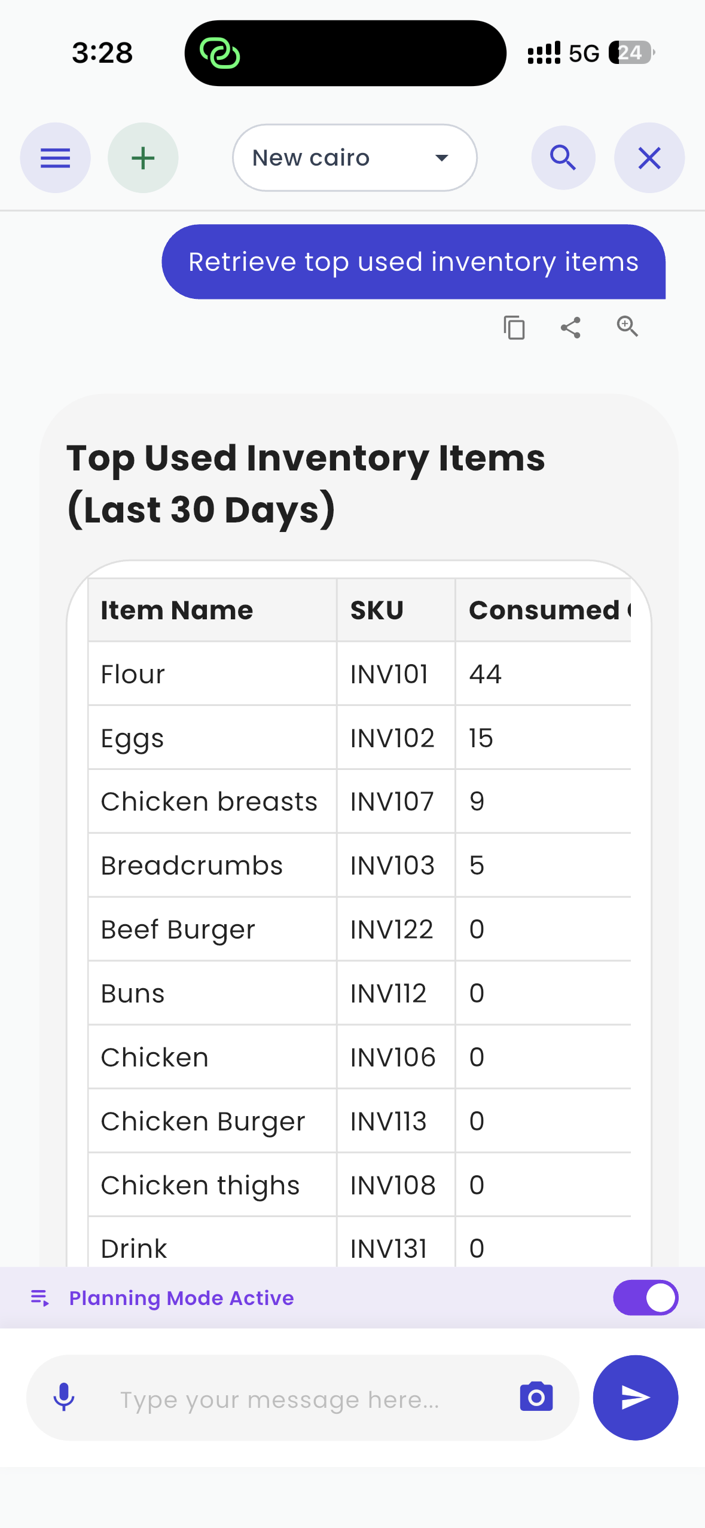Image resolution: width=705 pixels, height=1528 pixels.
Task: Start a new chat with plus icon
Action: click(x=143, y=158)
